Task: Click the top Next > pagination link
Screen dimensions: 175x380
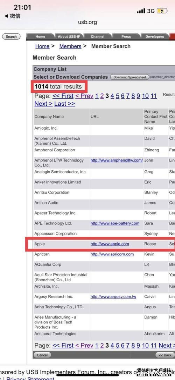Action: click(43, 104)
